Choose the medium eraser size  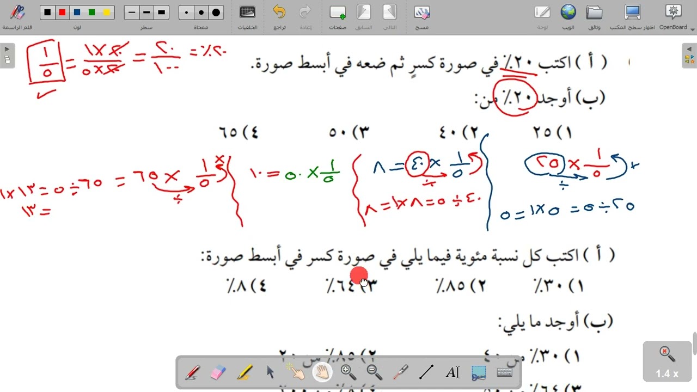[x=201, y=13]
